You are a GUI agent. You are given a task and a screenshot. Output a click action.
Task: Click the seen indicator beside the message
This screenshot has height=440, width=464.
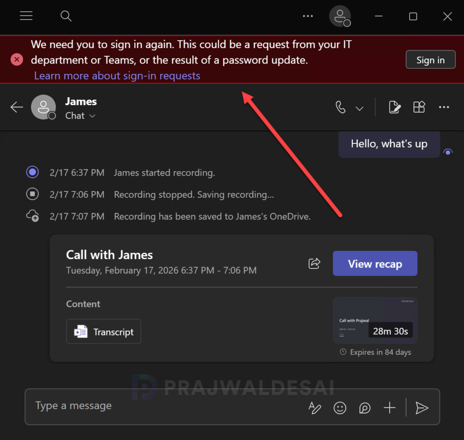(448, 152)
